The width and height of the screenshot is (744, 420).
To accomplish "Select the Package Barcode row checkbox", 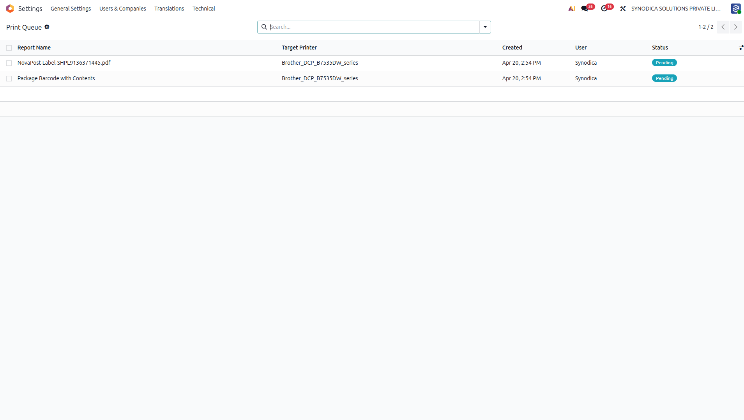I will pos(9,79).
